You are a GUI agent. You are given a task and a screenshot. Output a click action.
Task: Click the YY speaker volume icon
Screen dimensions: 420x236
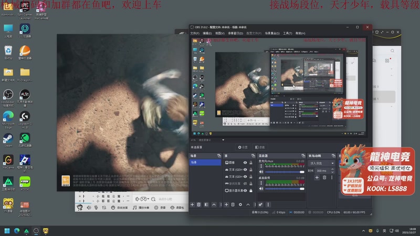coord(89,207)
